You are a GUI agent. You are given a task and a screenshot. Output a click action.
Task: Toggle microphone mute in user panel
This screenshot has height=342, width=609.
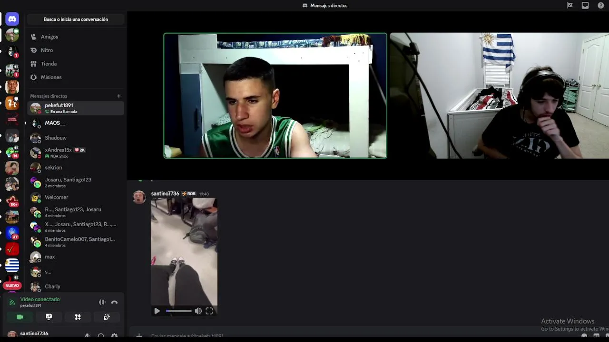(x=87, y=335)
